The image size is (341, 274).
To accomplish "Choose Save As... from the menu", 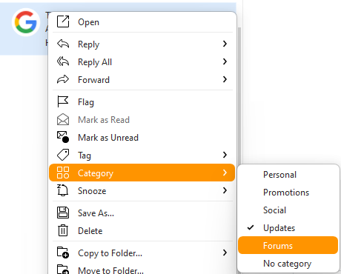I will tap(142, 213).
